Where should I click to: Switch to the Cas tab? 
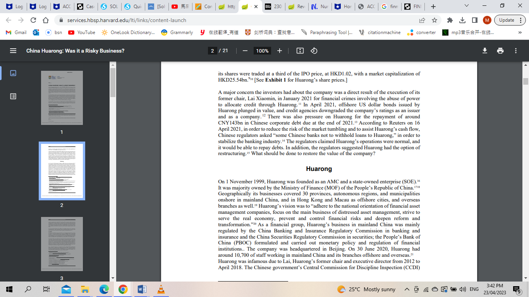coord(86,7)
